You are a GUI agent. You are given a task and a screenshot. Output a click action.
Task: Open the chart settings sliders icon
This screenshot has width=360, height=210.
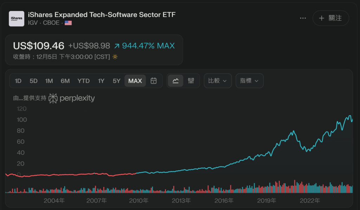(191, 81)
